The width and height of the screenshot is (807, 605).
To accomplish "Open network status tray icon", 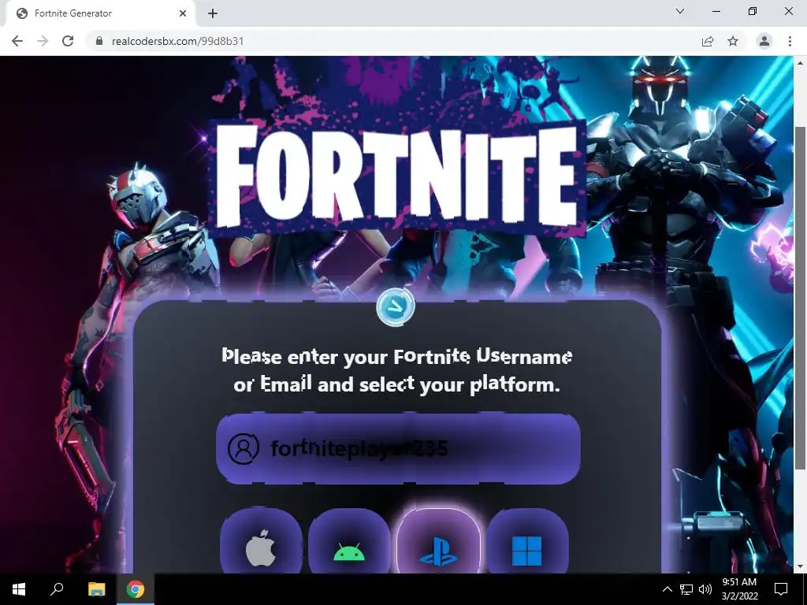I will click(686, 589).
